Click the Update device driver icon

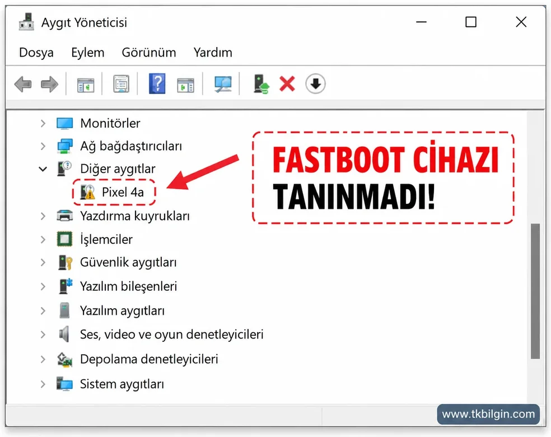click(261, 84)
